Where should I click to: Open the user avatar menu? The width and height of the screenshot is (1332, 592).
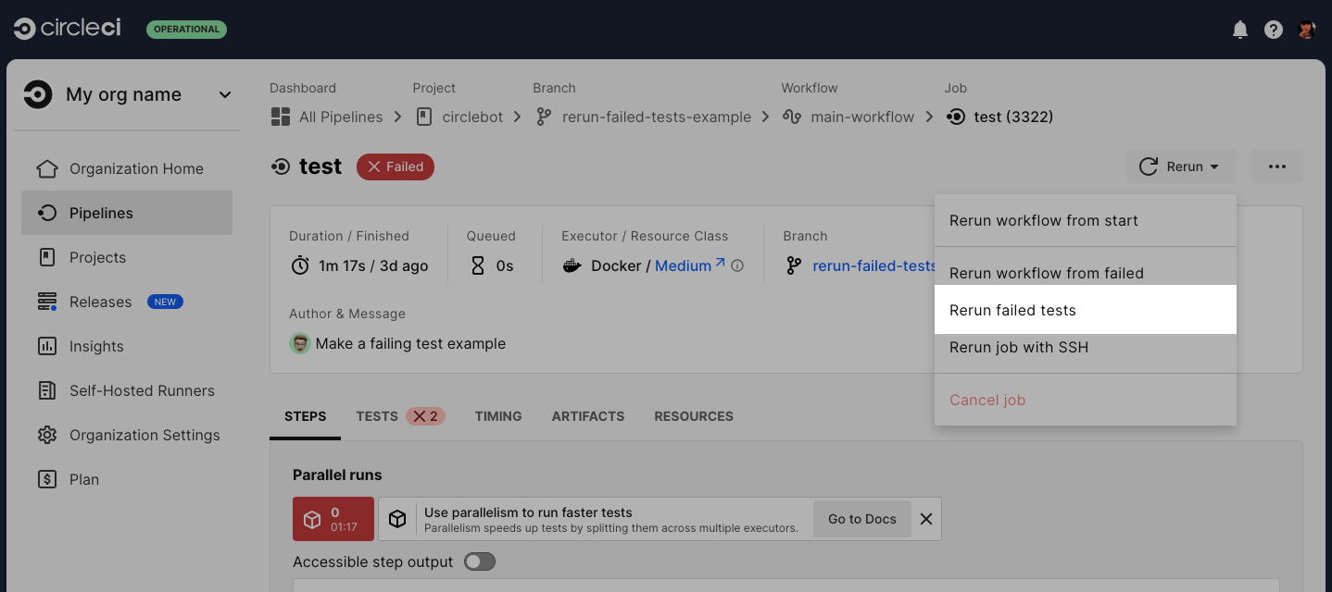click(x=1307, y=30)
